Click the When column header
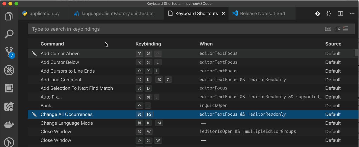Screen dimensions: 359x147 tap(206, 44)
